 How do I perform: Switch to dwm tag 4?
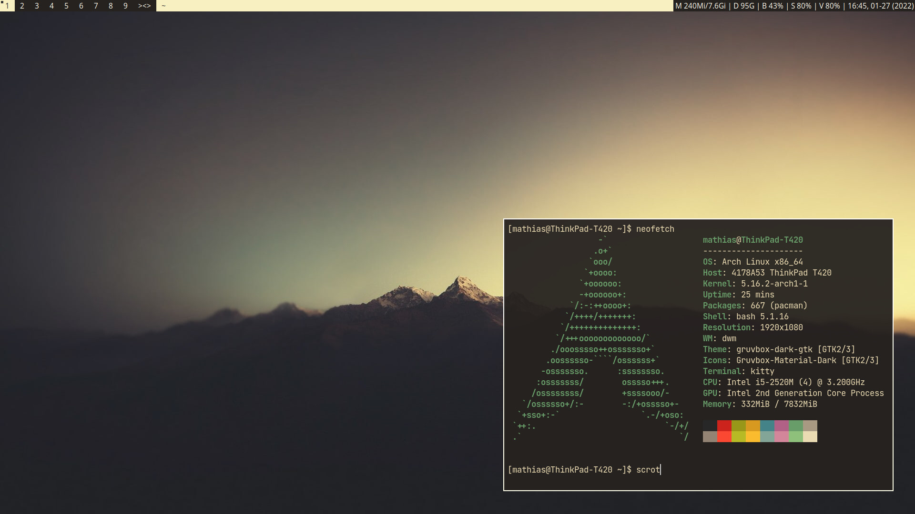coord(51,6)
